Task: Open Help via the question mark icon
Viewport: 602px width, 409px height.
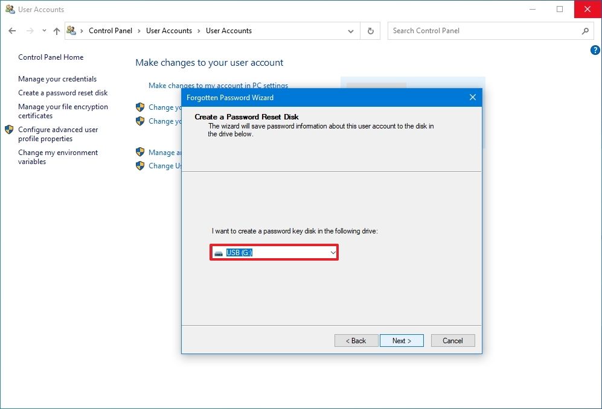Action: (x=595, y=51)
